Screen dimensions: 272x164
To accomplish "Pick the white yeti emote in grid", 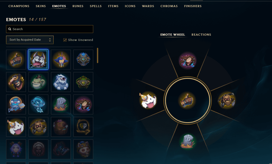I will [x=61, y=82].
